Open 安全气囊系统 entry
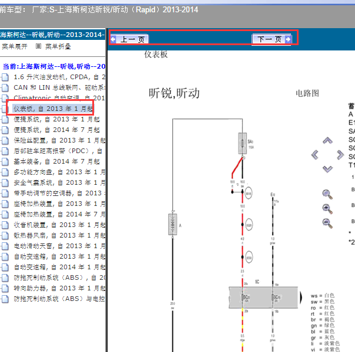 [59, 182]
